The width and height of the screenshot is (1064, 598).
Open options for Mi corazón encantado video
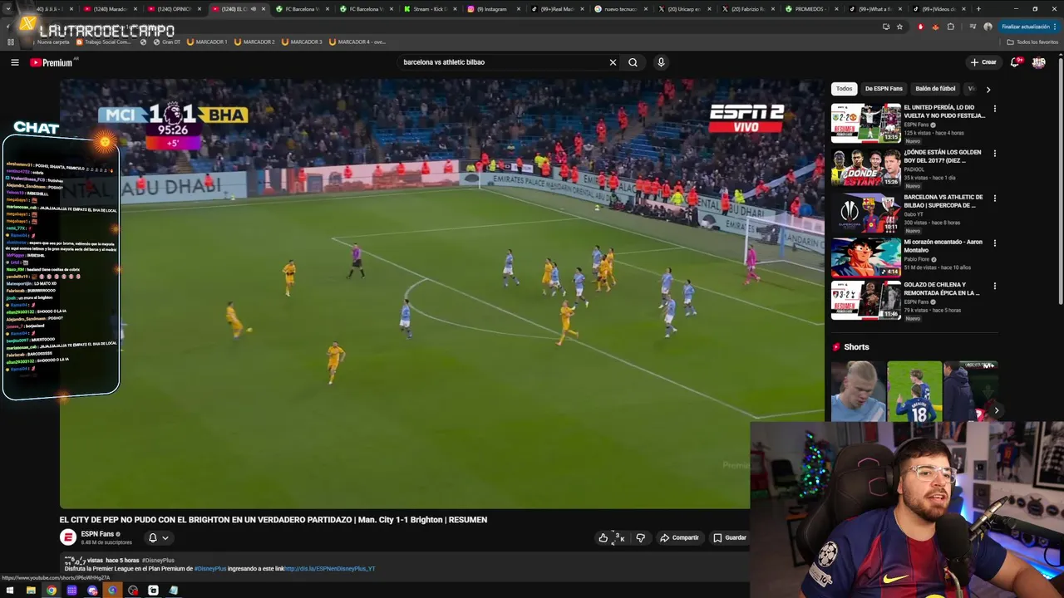pos(994,243)
